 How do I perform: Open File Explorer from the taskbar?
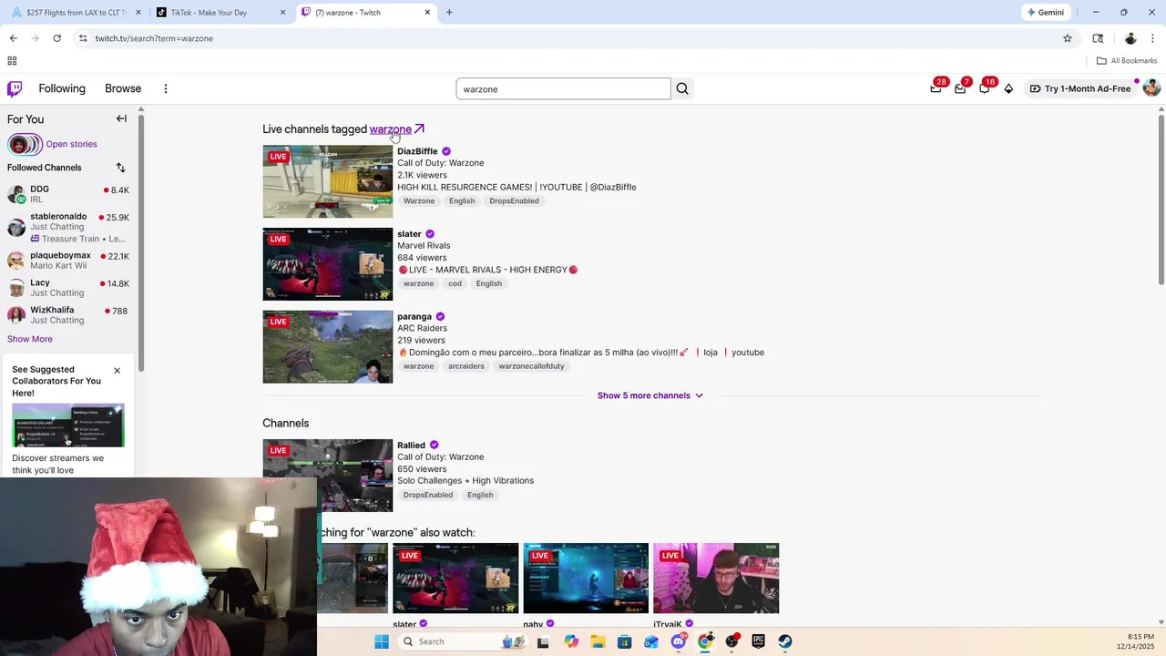598,641
